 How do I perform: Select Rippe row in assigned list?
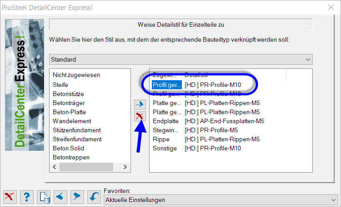point(161,140)
